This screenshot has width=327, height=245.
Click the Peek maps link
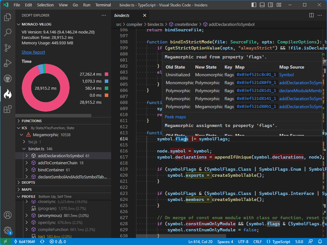coord(175,117)
